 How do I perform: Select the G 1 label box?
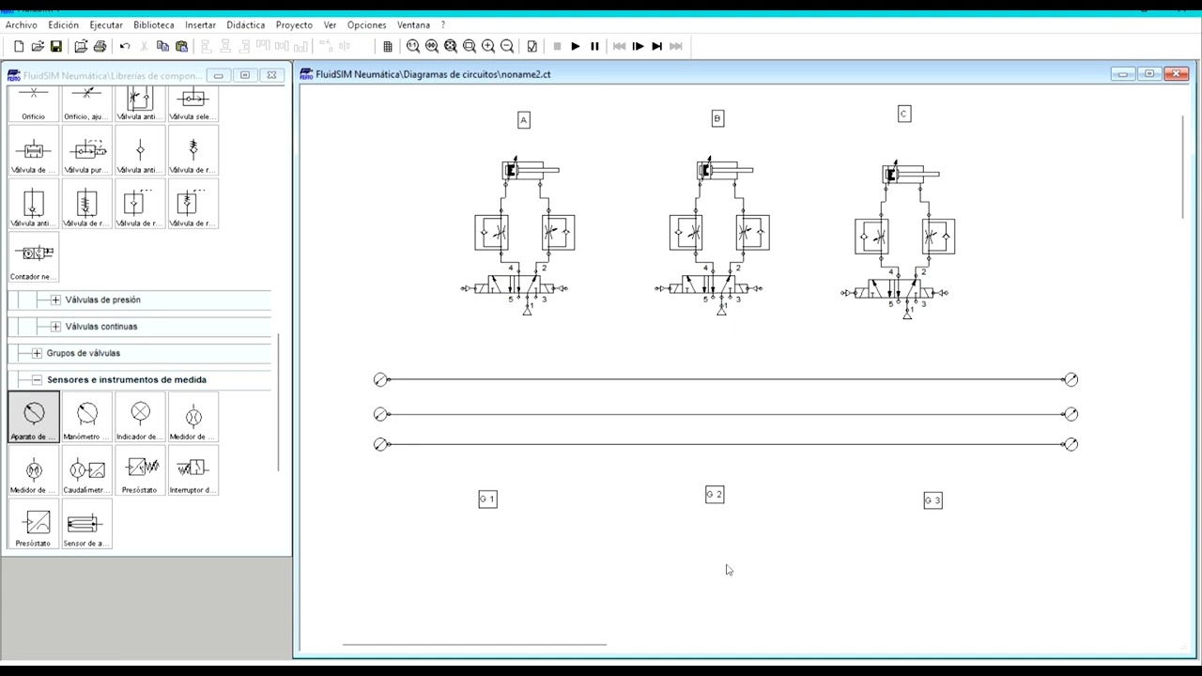pyautogui.click(x=487, y=499)
